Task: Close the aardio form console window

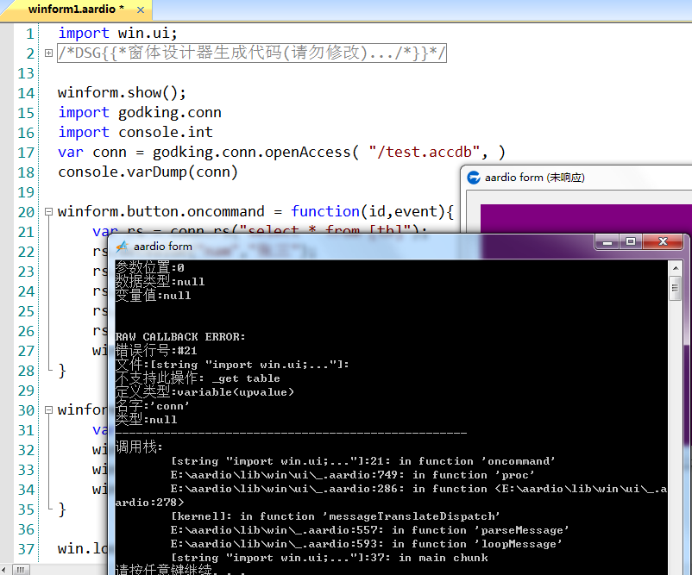Action: click(x=663, y=241)
